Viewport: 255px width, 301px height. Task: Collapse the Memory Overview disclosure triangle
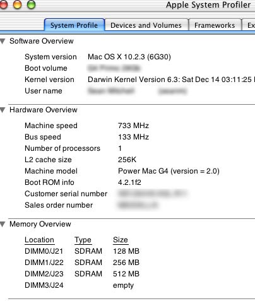pyautogui.click(x=3, y=224)
